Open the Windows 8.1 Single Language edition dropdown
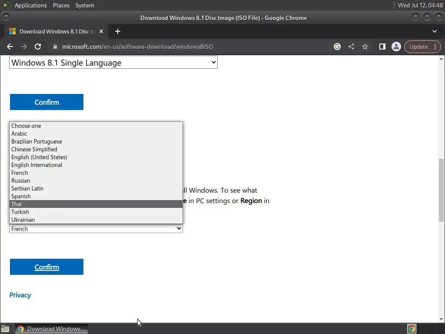Screen dimensions: 445x334 coord(113,63)
